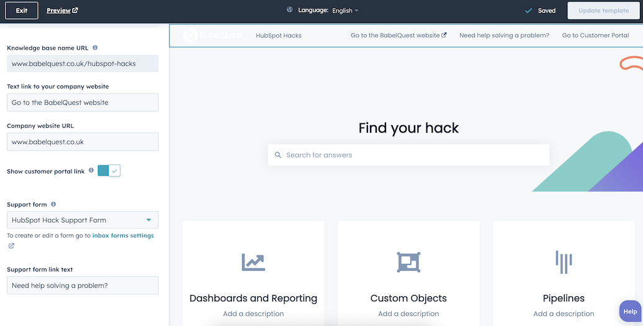This screenshot has height=326, width=643.
Task: Click info icon next to Support form
Action: coord(53,204)
